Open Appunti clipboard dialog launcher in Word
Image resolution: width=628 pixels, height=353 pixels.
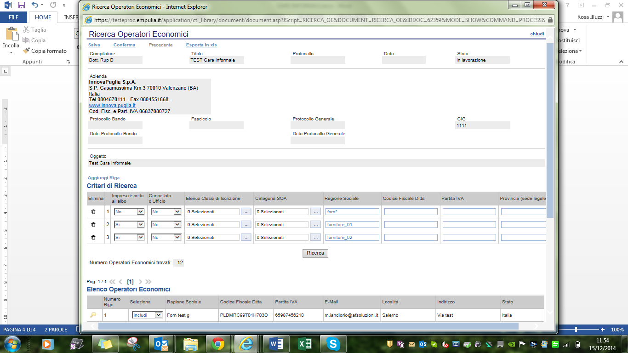pyautogui.click(x=68, y=62)
